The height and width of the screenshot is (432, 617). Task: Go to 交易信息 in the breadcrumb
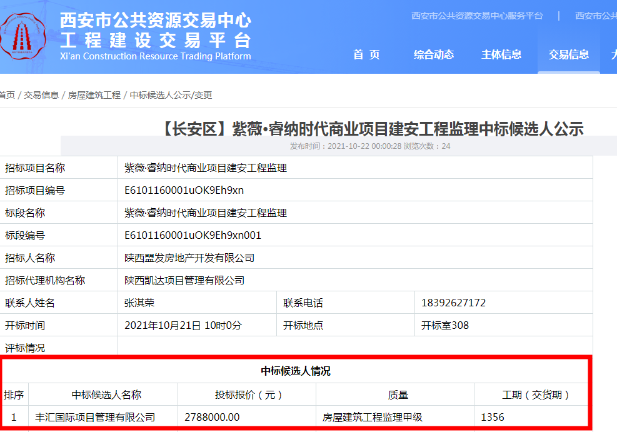coord(41,95)
